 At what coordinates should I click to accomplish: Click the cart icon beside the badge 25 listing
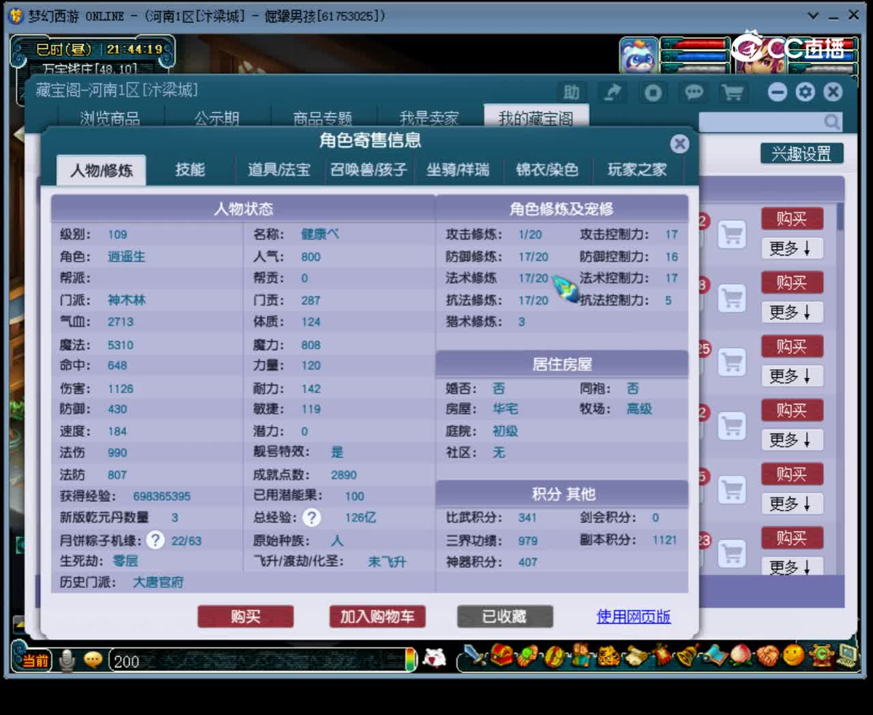732,362
